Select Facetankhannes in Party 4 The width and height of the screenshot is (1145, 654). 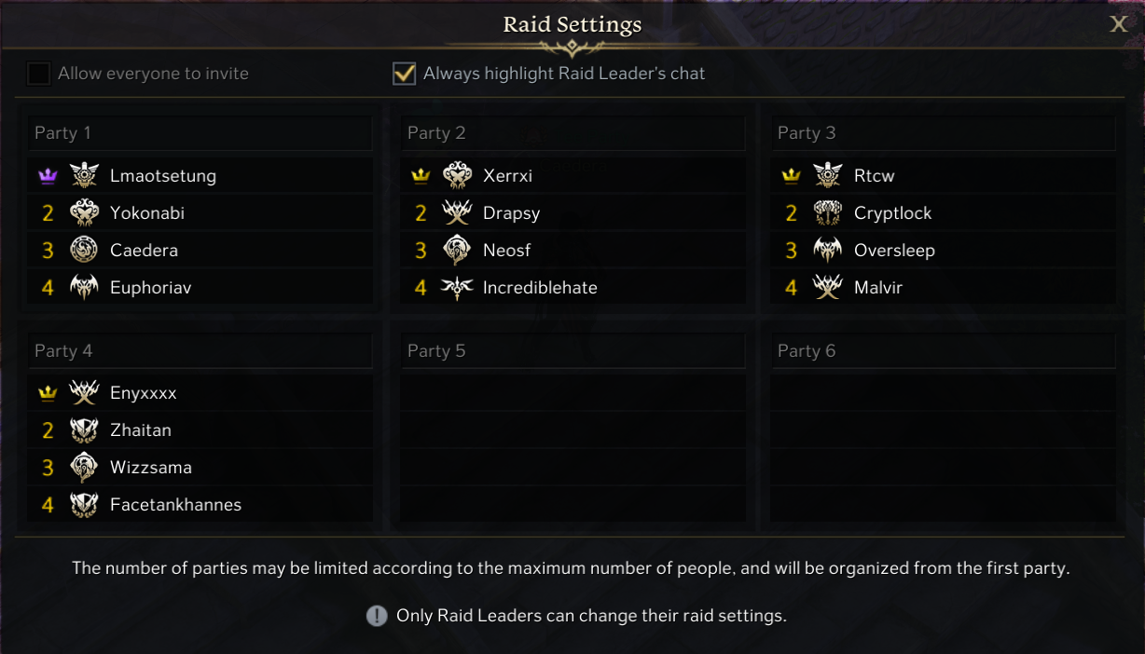(x=175, y=505)
